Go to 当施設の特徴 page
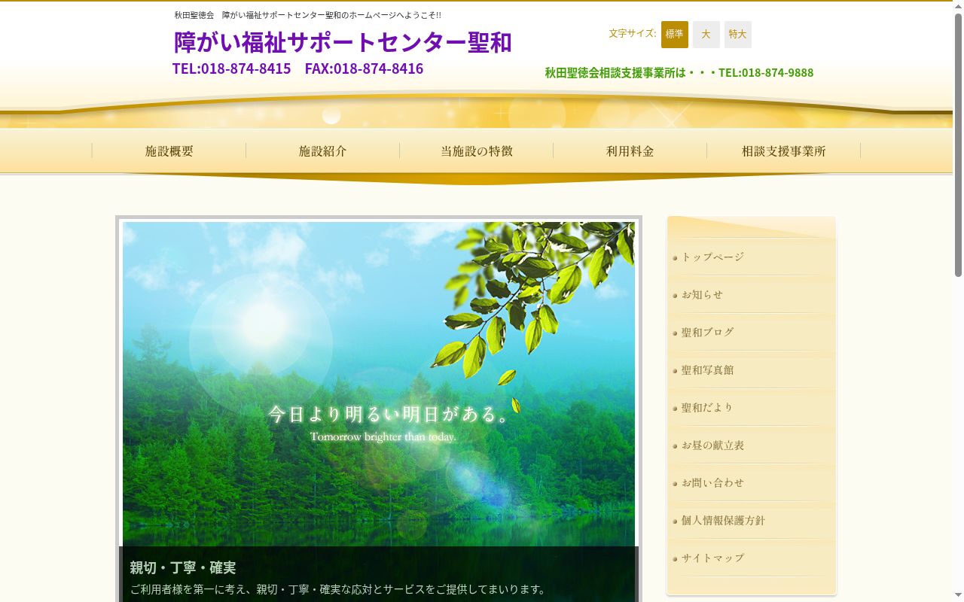 pos(477,151)
